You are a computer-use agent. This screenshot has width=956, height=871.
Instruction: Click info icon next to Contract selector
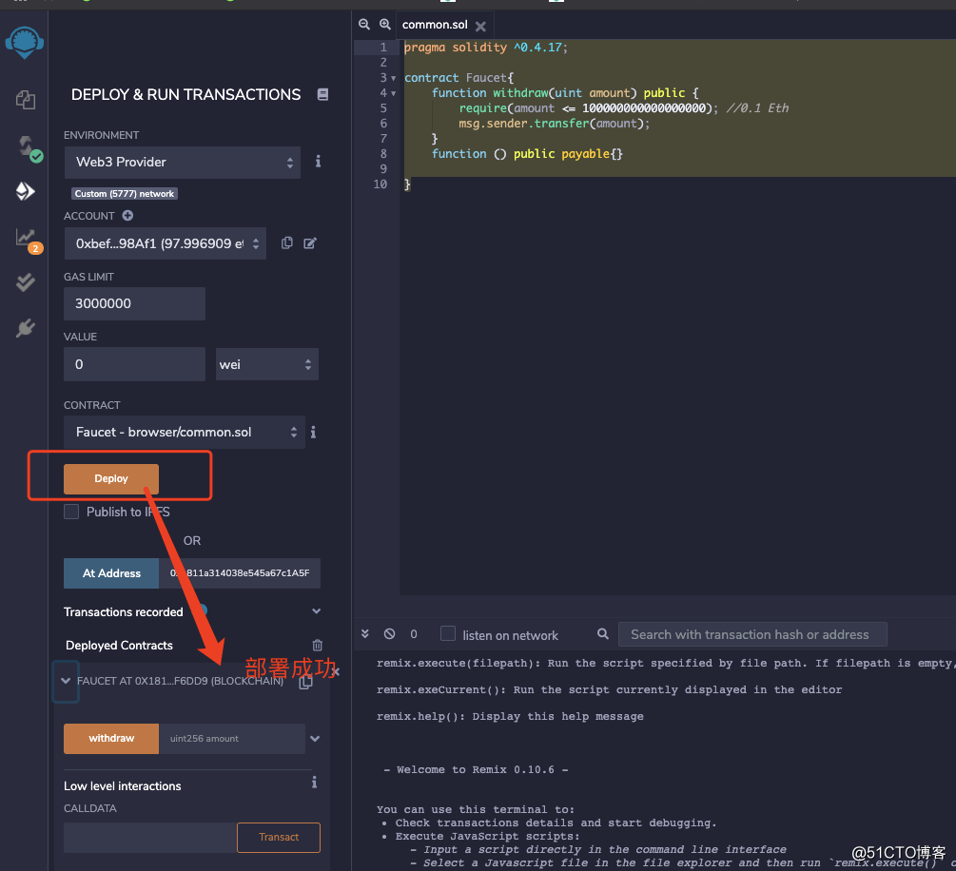point(313,432)
